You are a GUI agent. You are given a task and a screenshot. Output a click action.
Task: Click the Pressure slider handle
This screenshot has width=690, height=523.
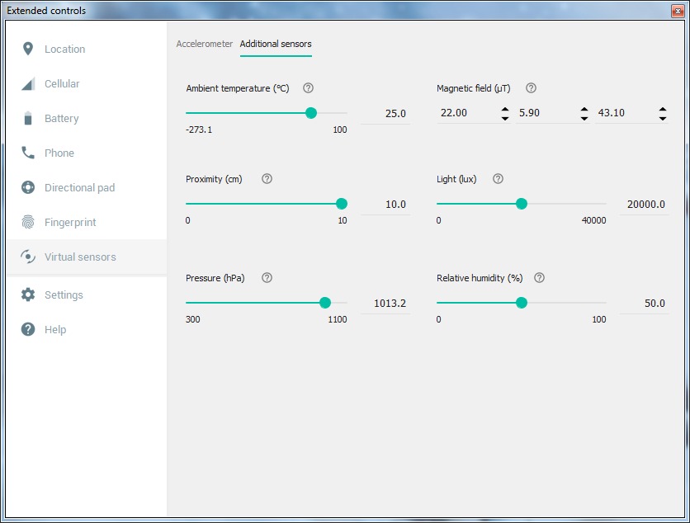[x=324, y=303]
